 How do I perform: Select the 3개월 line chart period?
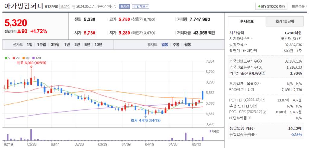(55, 45)
